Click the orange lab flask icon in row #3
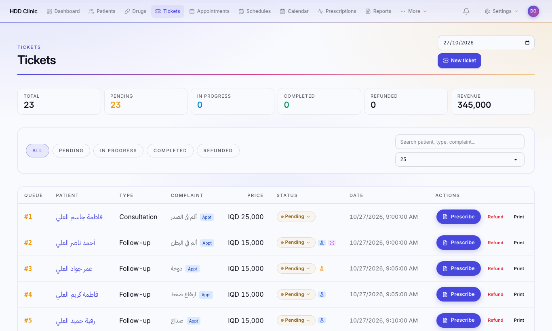The image size is (552, 331). pyautogui.click(x=322, y=268)
